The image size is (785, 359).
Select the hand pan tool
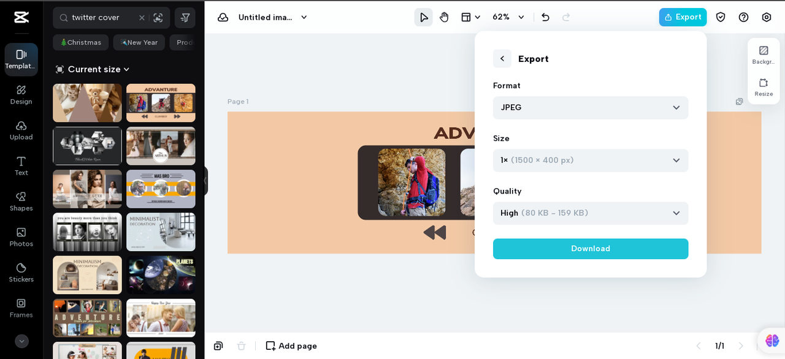[x=444, y=17]
